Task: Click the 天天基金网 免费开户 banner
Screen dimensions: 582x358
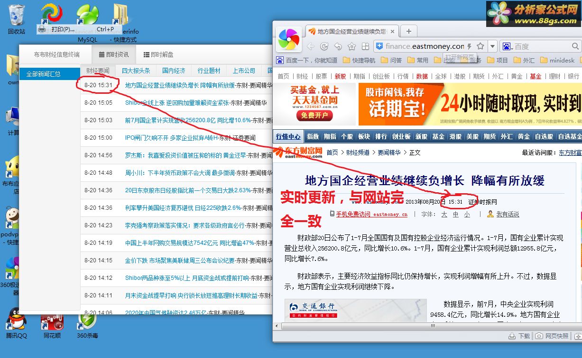Action: click(x=314, y=104)
